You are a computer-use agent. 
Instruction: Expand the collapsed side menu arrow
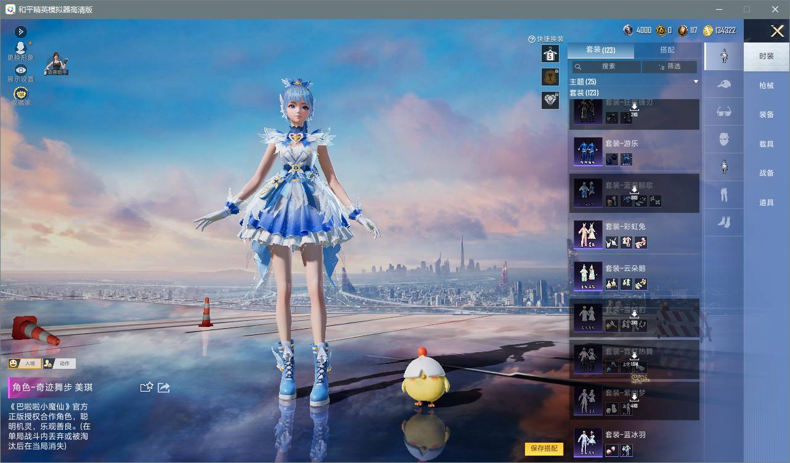tap(21, 31)
